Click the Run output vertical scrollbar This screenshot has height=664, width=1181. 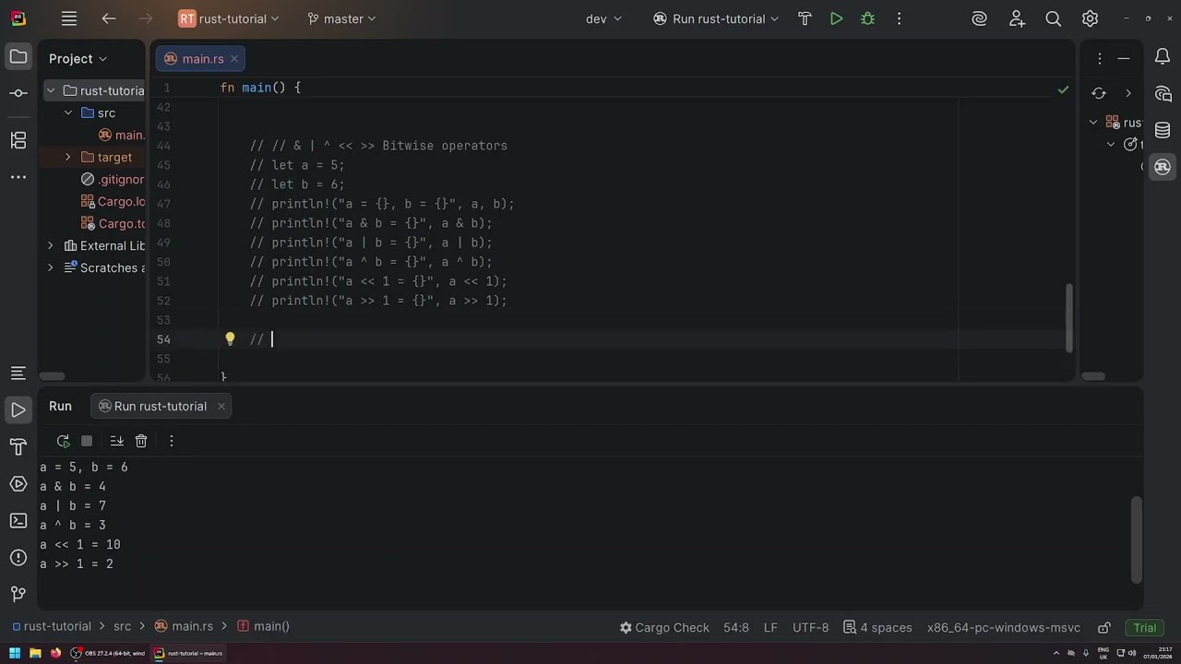point(1137,539)
